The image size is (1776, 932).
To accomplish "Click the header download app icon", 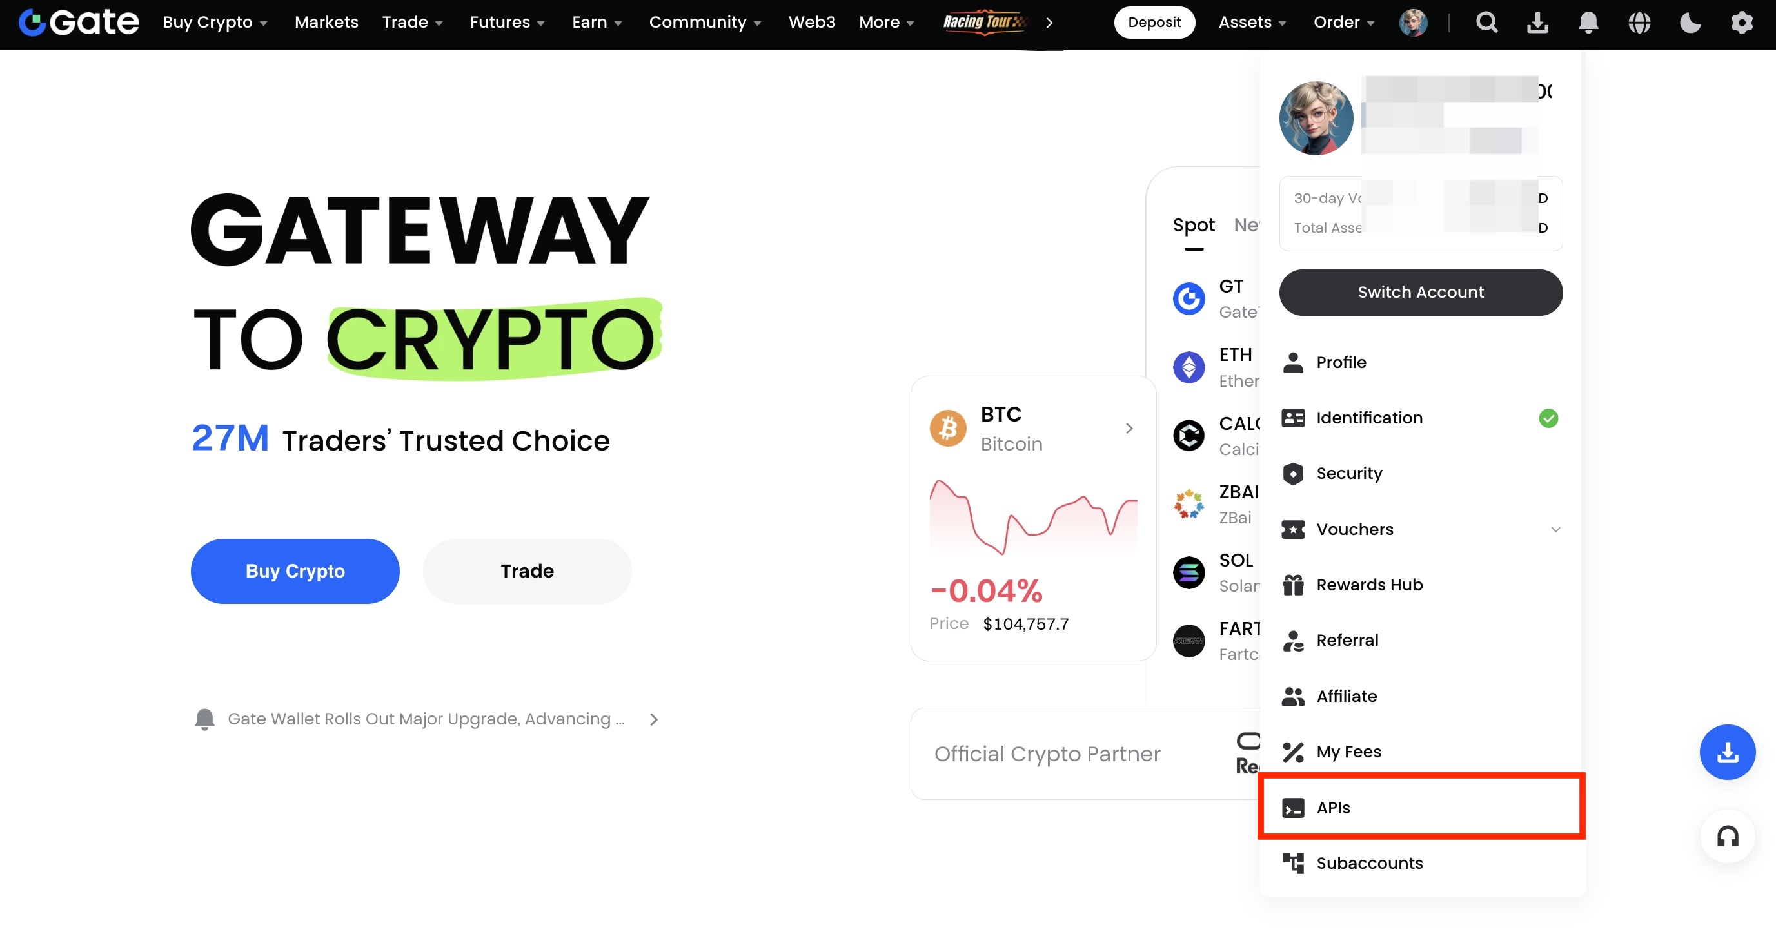I will (x=1537, y=23).
